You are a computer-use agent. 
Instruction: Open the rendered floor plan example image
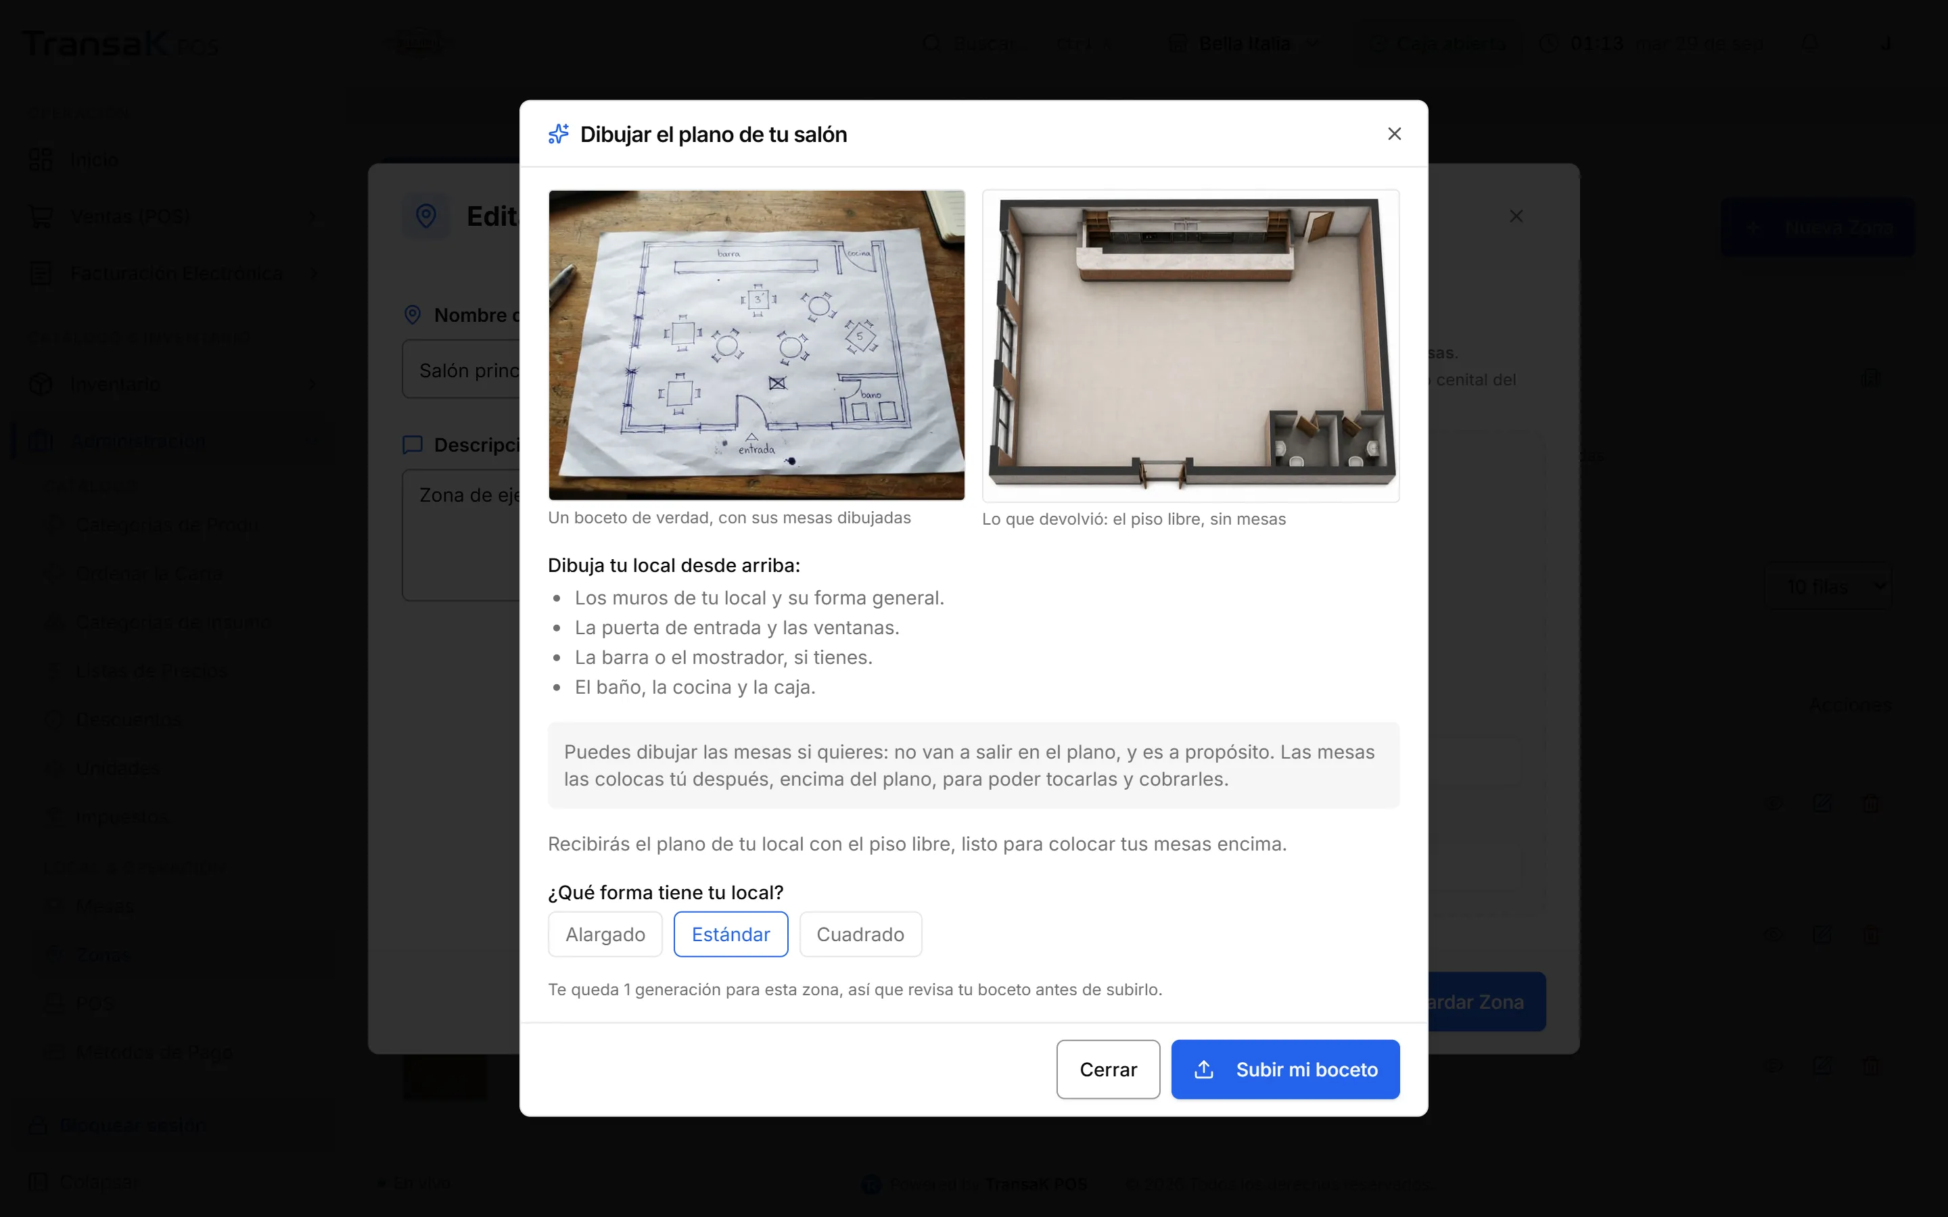coord(1190,345)
